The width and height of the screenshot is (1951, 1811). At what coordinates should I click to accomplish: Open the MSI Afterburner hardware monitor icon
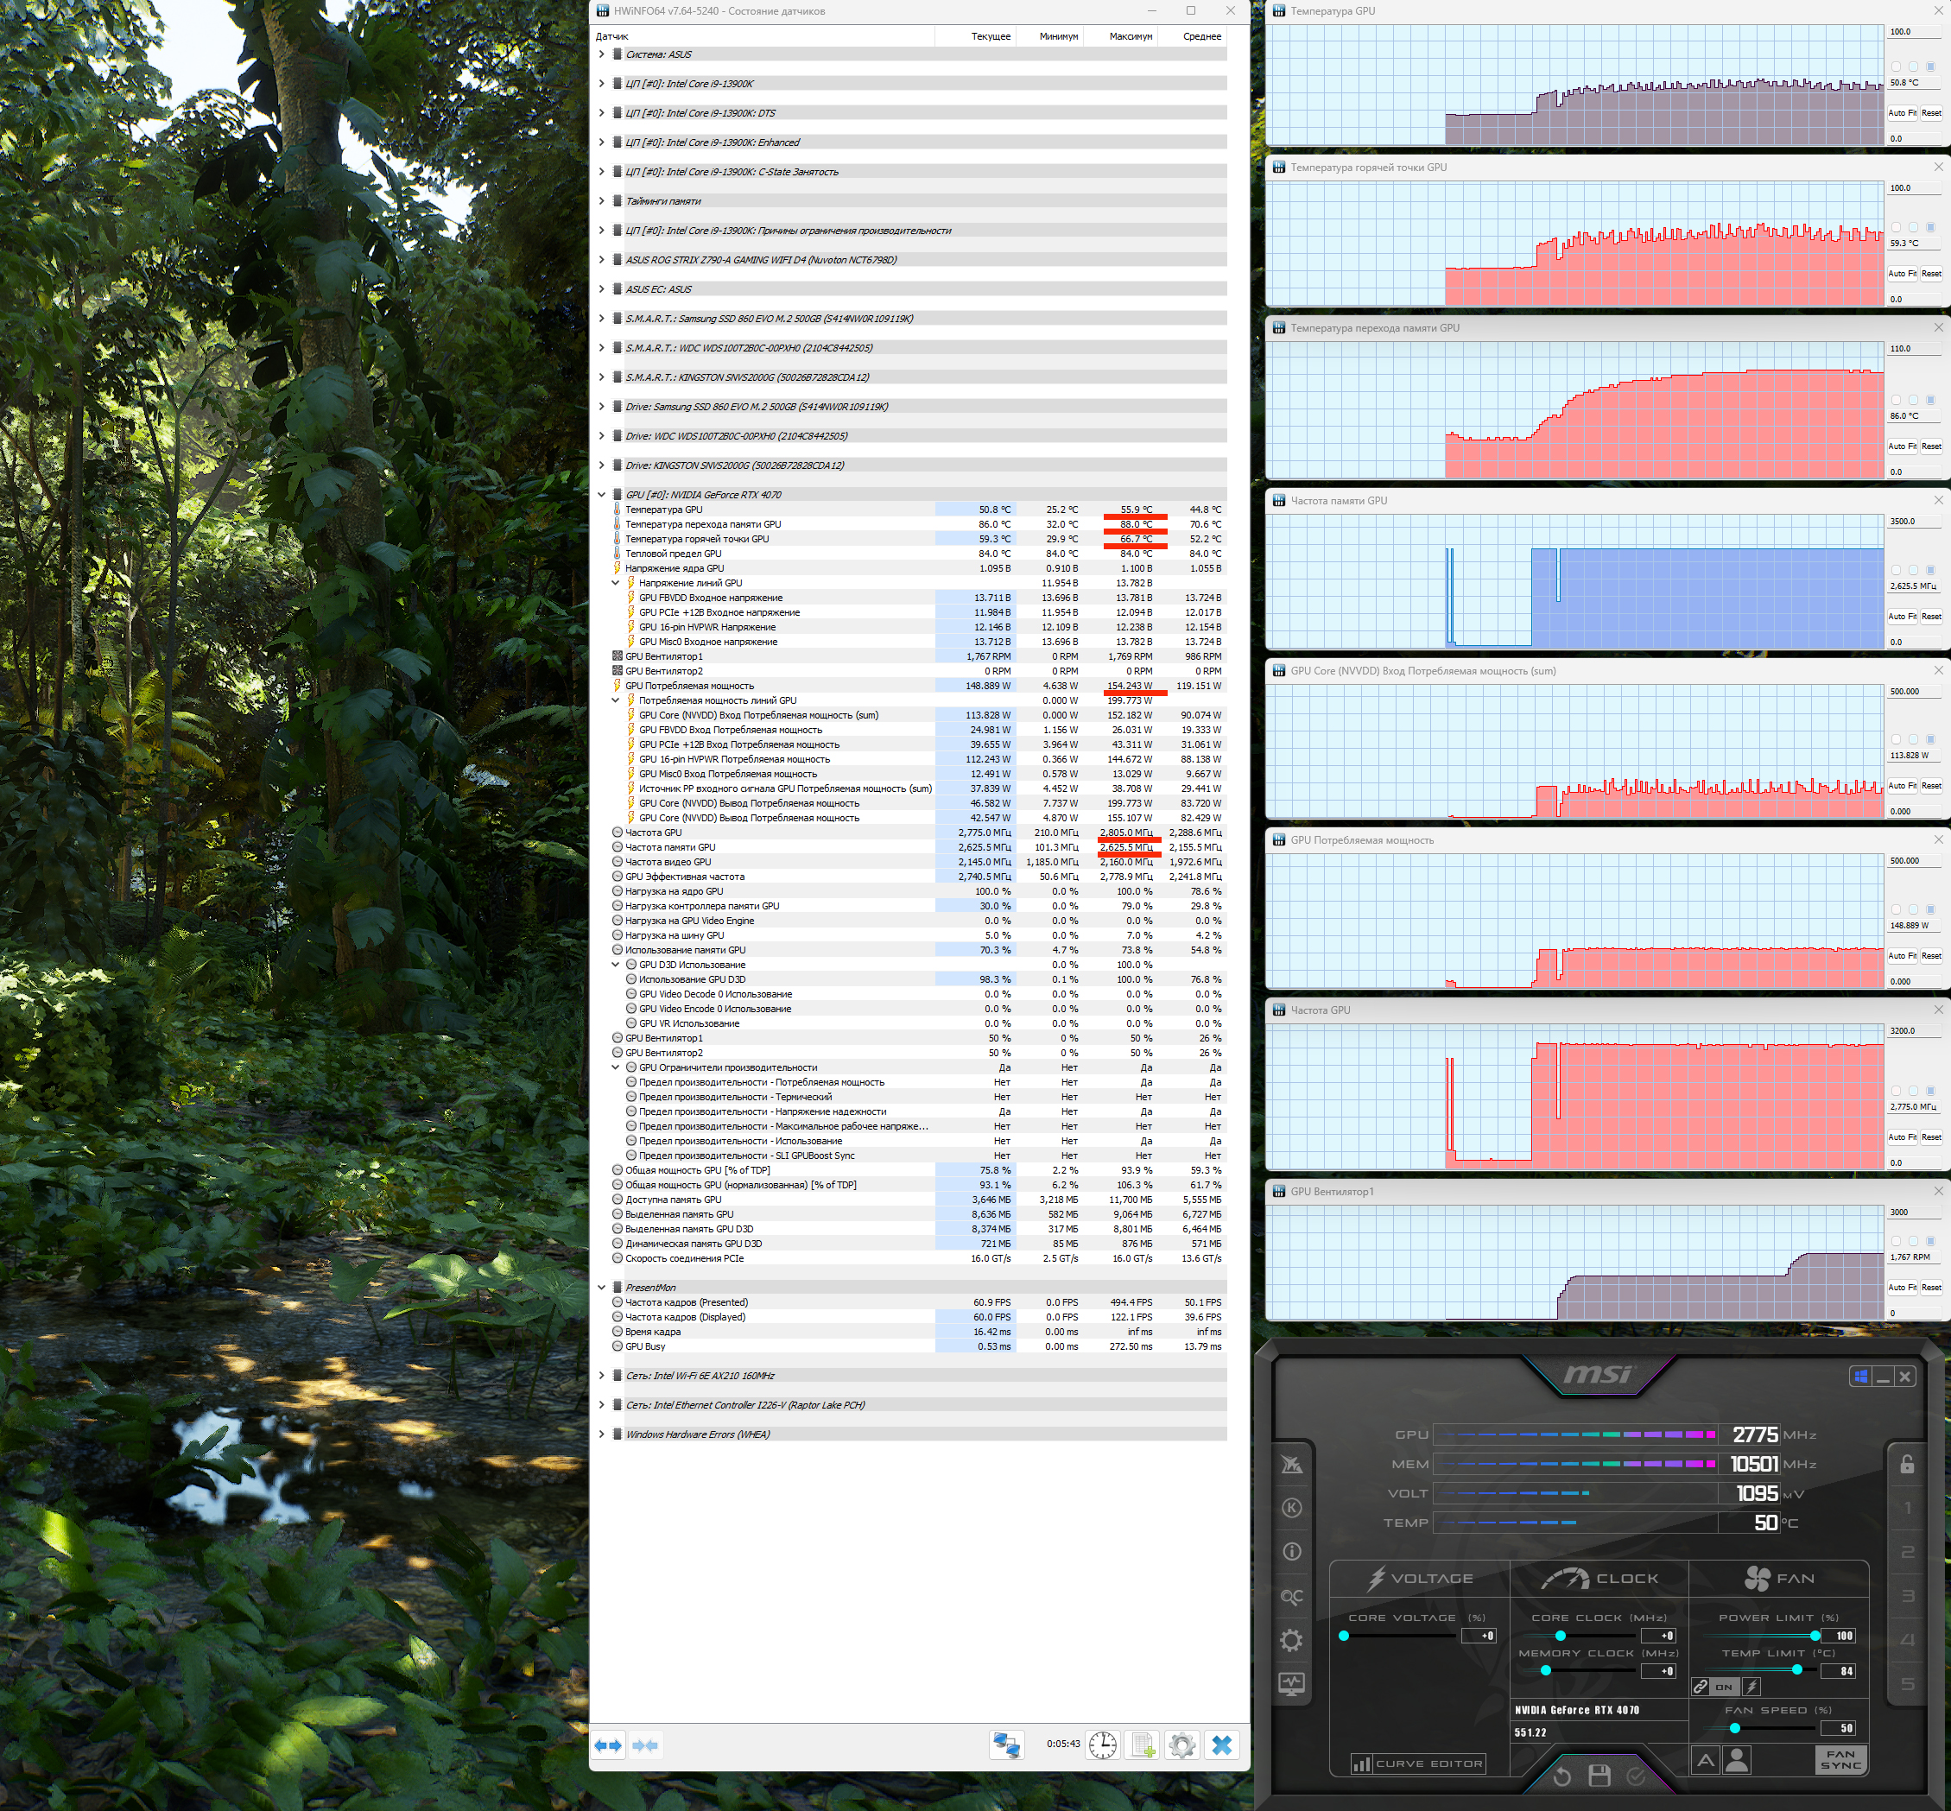click(1291, 1683)
